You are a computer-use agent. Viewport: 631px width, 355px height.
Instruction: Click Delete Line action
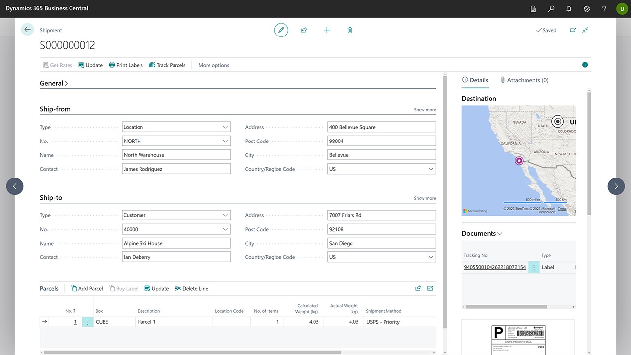(x=192, y=289)
